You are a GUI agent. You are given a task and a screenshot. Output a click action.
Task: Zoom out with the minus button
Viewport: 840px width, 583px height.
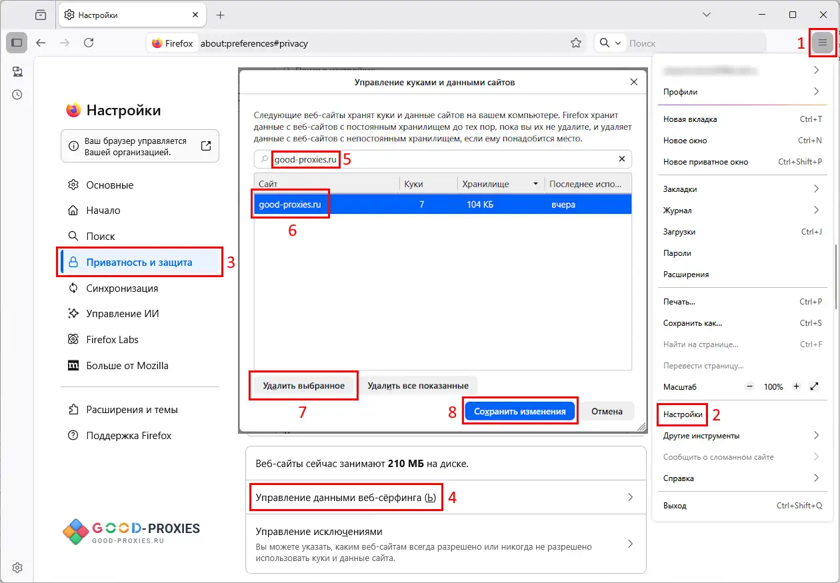(x=750, y=386)
